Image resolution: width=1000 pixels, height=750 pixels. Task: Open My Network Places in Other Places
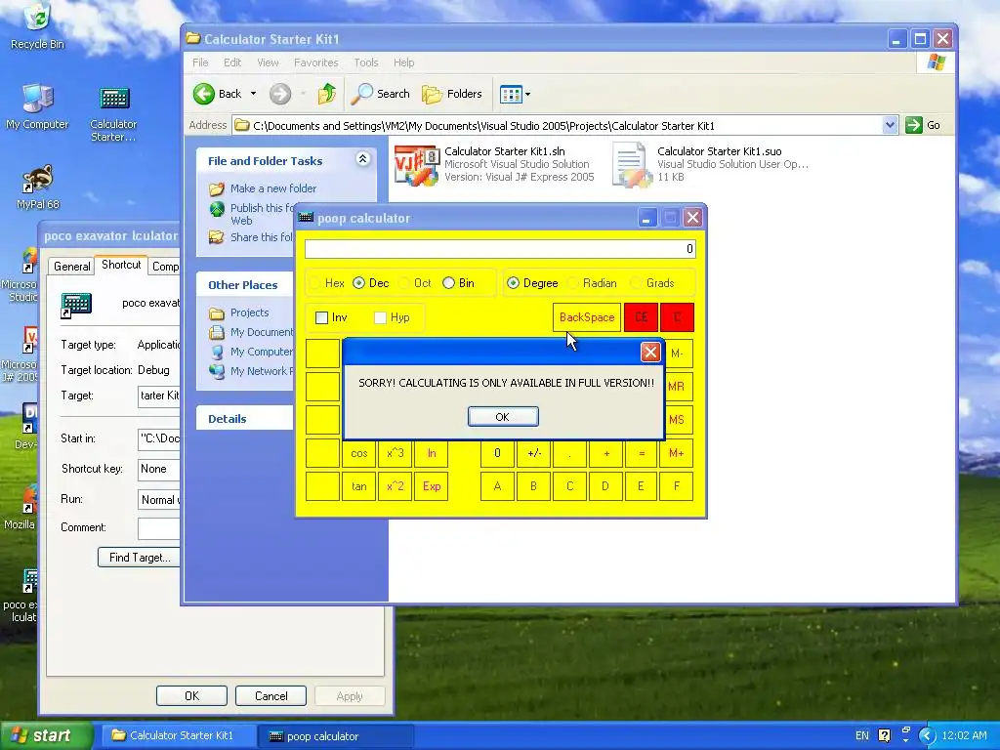[217, 371]
